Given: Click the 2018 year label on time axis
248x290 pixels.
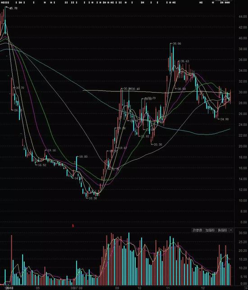Looking at the screenshot, I should pyautogui.click(x=9, y=288).
